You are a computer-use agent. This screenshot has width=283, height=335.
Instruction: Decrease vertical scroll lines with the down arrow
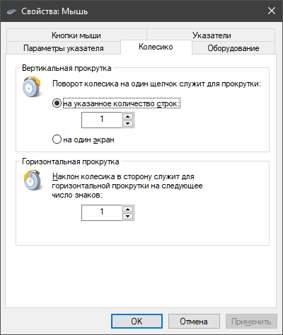pos(128,123)
